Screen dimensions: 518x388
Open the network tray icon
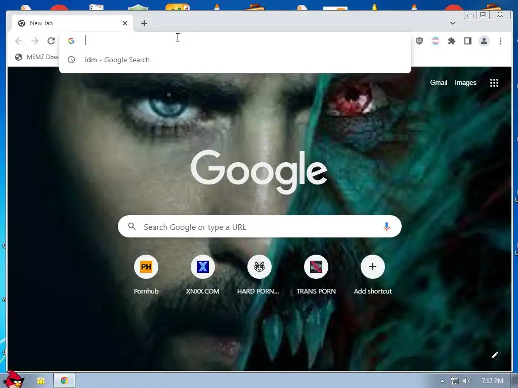pos(455,381)
